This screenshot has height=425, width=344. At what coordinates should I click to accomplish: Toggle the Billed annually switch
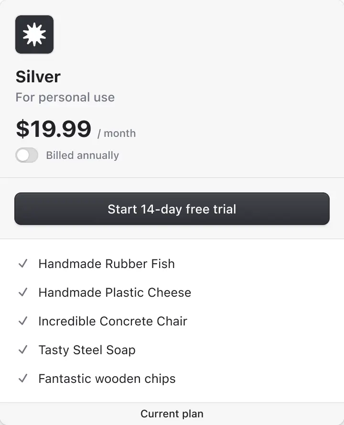(27, 155)
